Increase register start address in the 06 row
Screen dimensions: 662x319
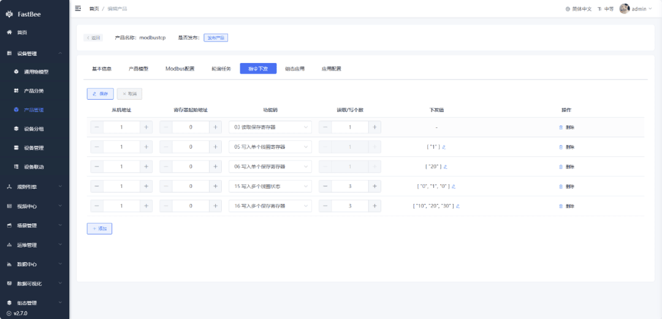pyautogui.click(x=215, y=167)
